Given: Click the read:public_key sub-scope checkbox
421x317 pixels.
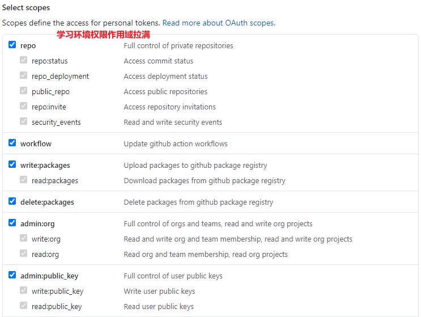Looking at the screenshot, I should [x=24, y=306].
